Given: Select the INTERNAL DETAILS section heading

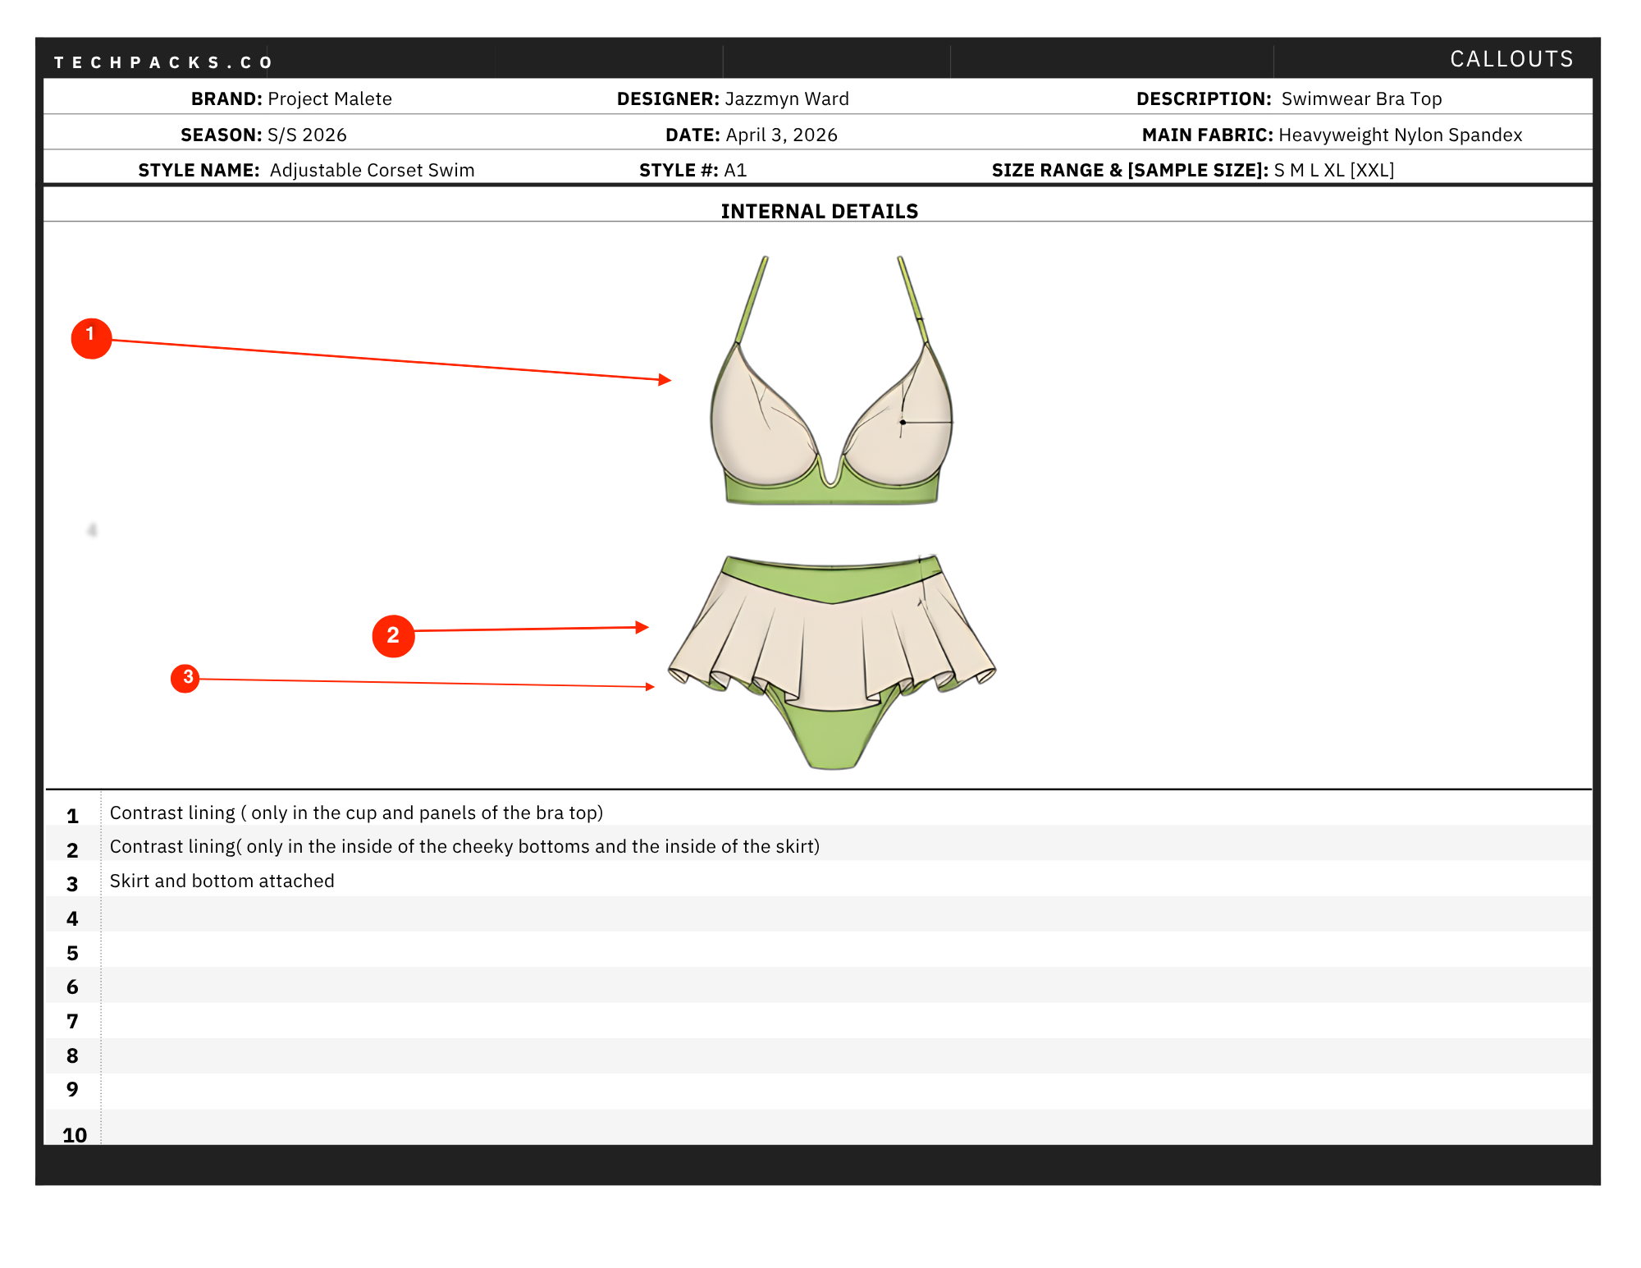Looking at the screenshot, I should click(x=820, y=212).
